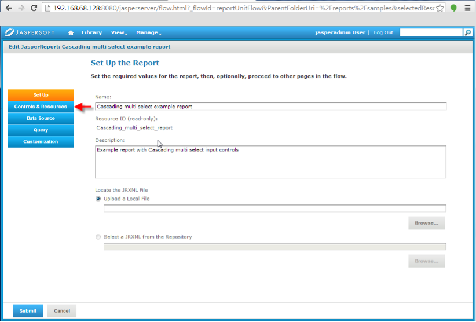Click the browser address bar URL

click(x=243, y=8)
